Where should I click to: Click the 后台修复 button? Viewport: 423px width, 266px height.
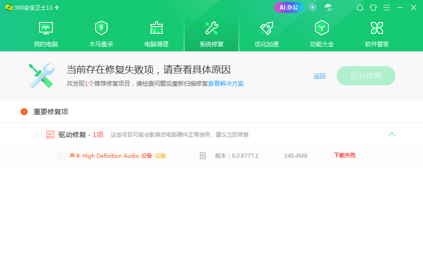366,76
